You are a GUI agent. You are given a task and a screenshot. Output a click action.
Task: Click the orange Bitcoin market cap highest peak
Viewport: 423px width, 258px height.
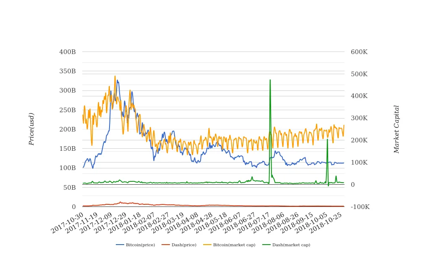coord(115,77)
